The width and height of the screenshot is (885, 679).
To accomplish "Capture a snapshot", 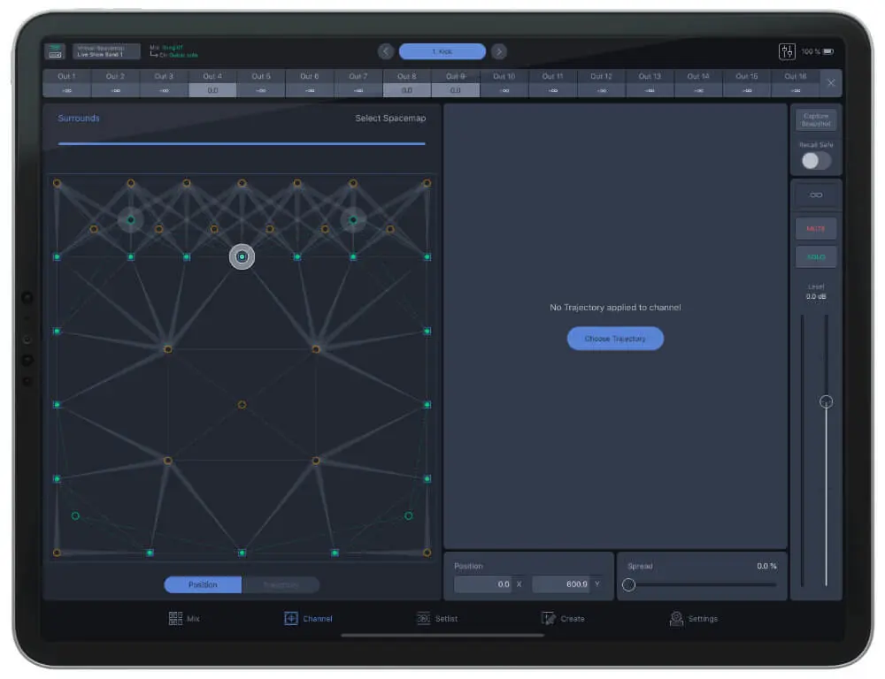I will coord(815,118).
